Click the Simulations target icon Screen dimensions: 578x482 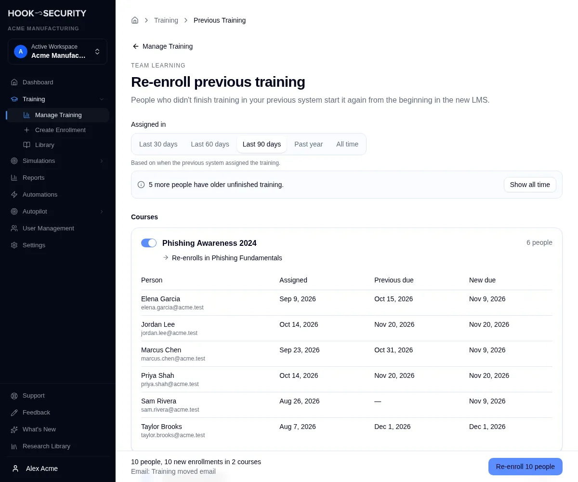coord(14,161)
